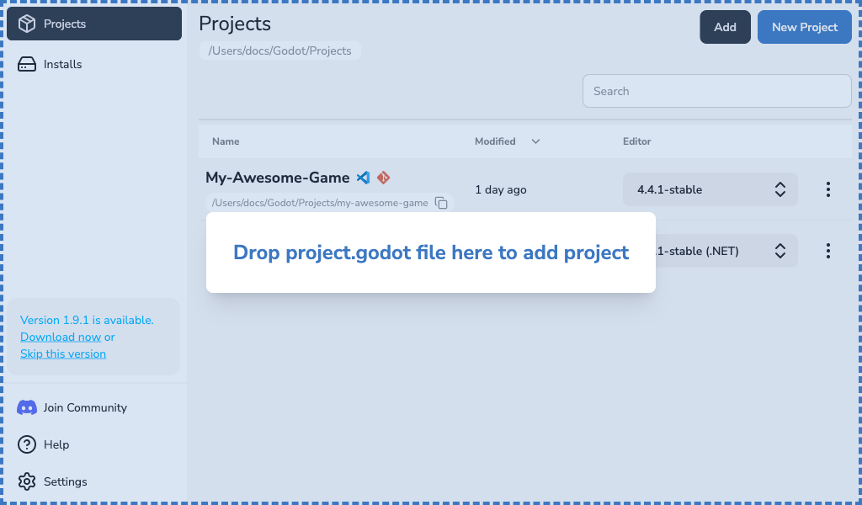Click Skip this version
The height and width of the screenshot is (505, 862).
tap(62, 353)
